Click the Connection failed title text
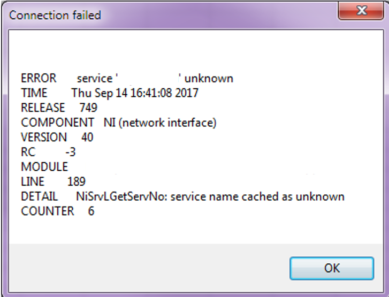 pyautogui.click(x=55, y=15)
